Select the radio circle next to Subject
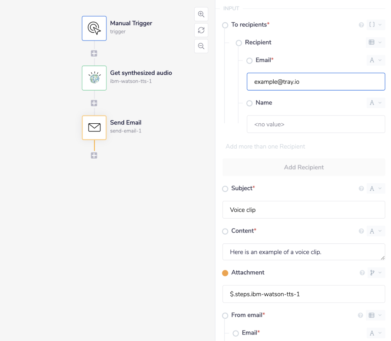Screen dimensions: 391x341 pyautogui.click(x=225, y=189)
